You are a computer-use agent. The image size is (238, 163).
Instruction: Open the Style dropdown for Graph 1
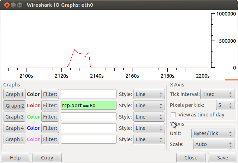[x=149, y=94]
